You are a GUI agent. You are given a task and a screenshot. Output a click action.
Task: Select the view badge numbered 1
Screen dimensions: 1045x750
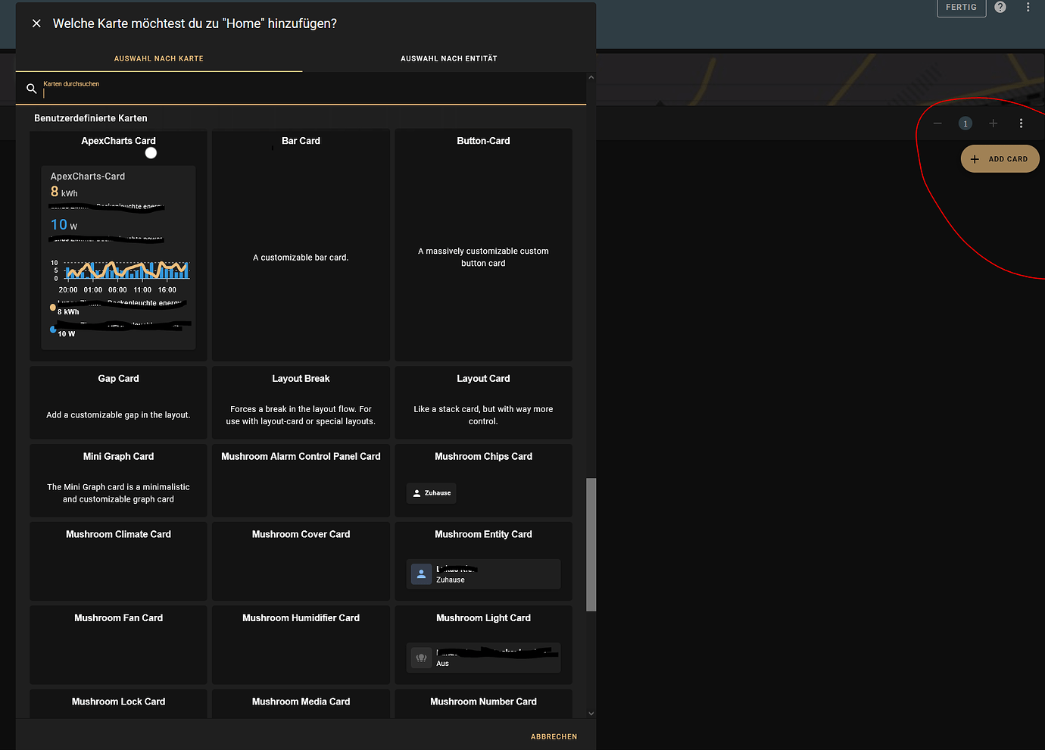965,123
